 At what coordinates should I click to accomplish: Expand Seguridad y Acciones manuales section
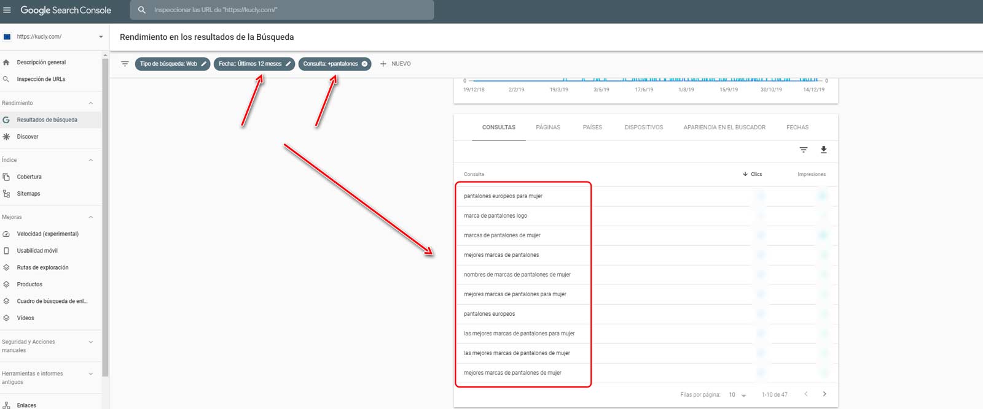pyautogui.click(x=91, y=342)
